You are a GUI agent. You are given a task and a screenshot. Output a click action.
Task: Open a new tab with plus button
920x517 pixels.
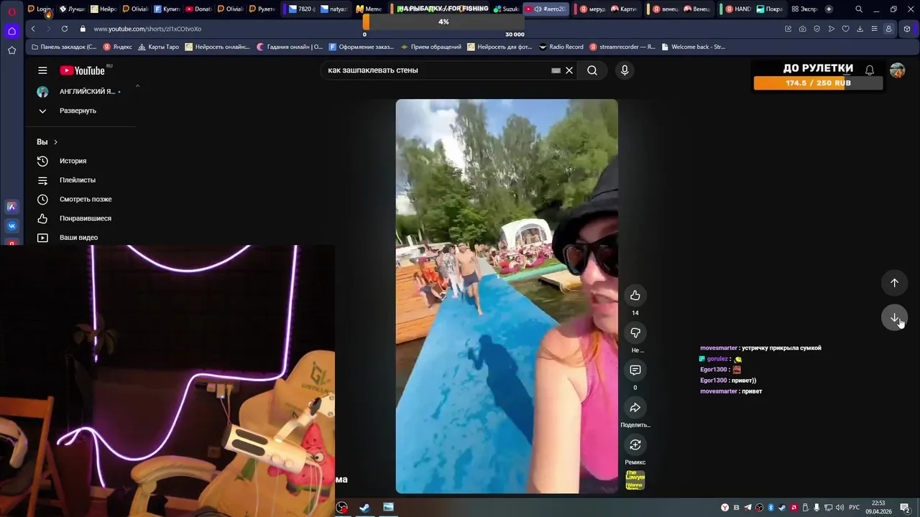(x=829, y=9)
